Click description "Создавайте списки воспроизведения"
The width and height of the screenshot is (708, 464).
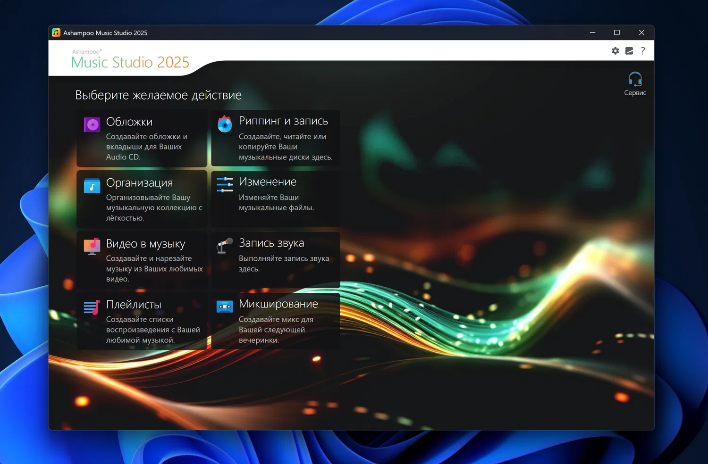point(153,330)
